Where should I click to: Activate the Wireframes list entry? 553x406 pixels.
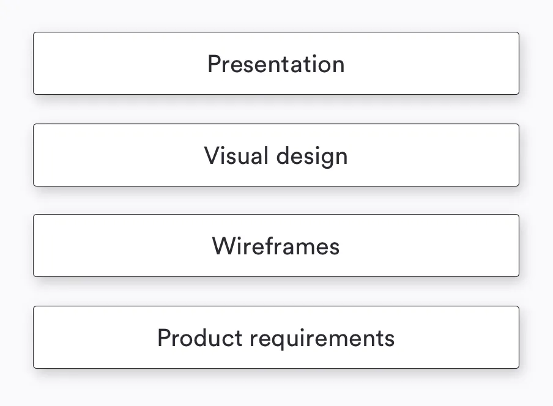(x=276, y=246)
